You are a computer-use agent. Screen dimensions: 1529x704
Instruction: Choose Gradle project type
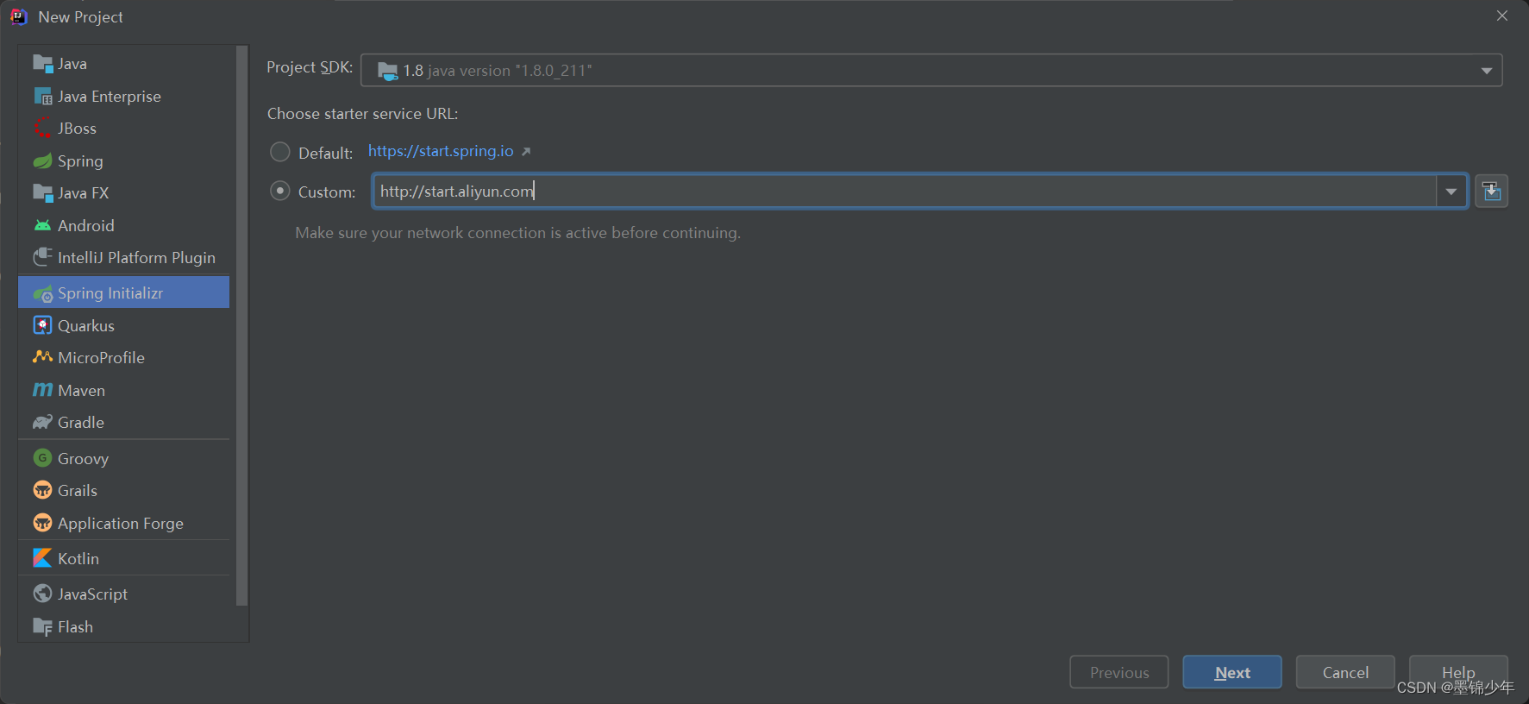tap(123, 422)
